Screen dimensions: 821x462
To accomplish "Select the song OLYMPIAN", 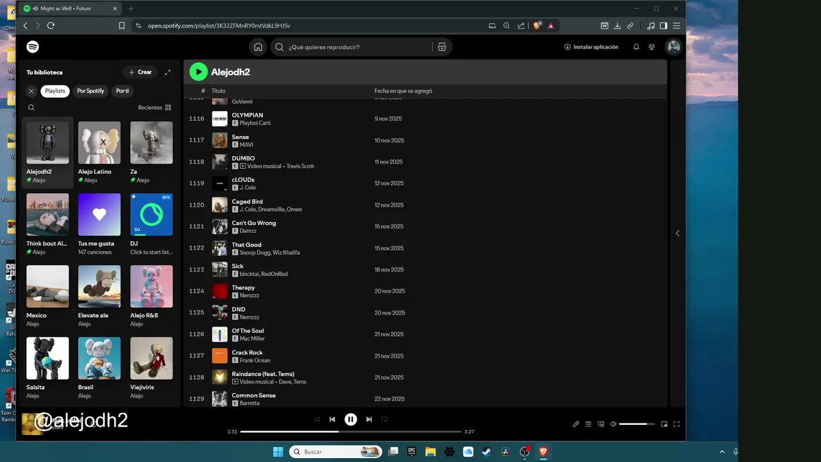I will click(x=247, y=116).
